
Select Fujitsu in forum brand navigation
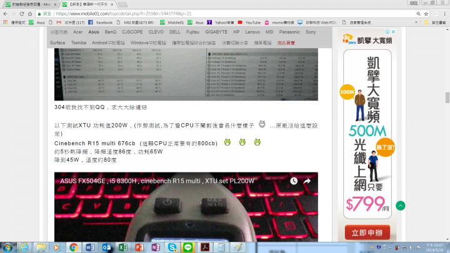(192, 32)
